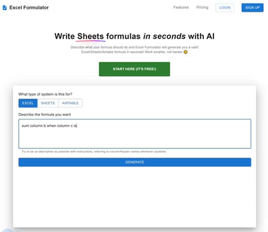Click the green START HERE (IT'S FREE!) button
This screenshot has width=268, height=232.
point(134,69)
